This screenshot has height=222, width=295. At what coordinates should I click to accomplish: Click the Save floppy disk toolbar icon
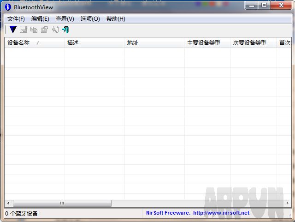coord(24,30)
